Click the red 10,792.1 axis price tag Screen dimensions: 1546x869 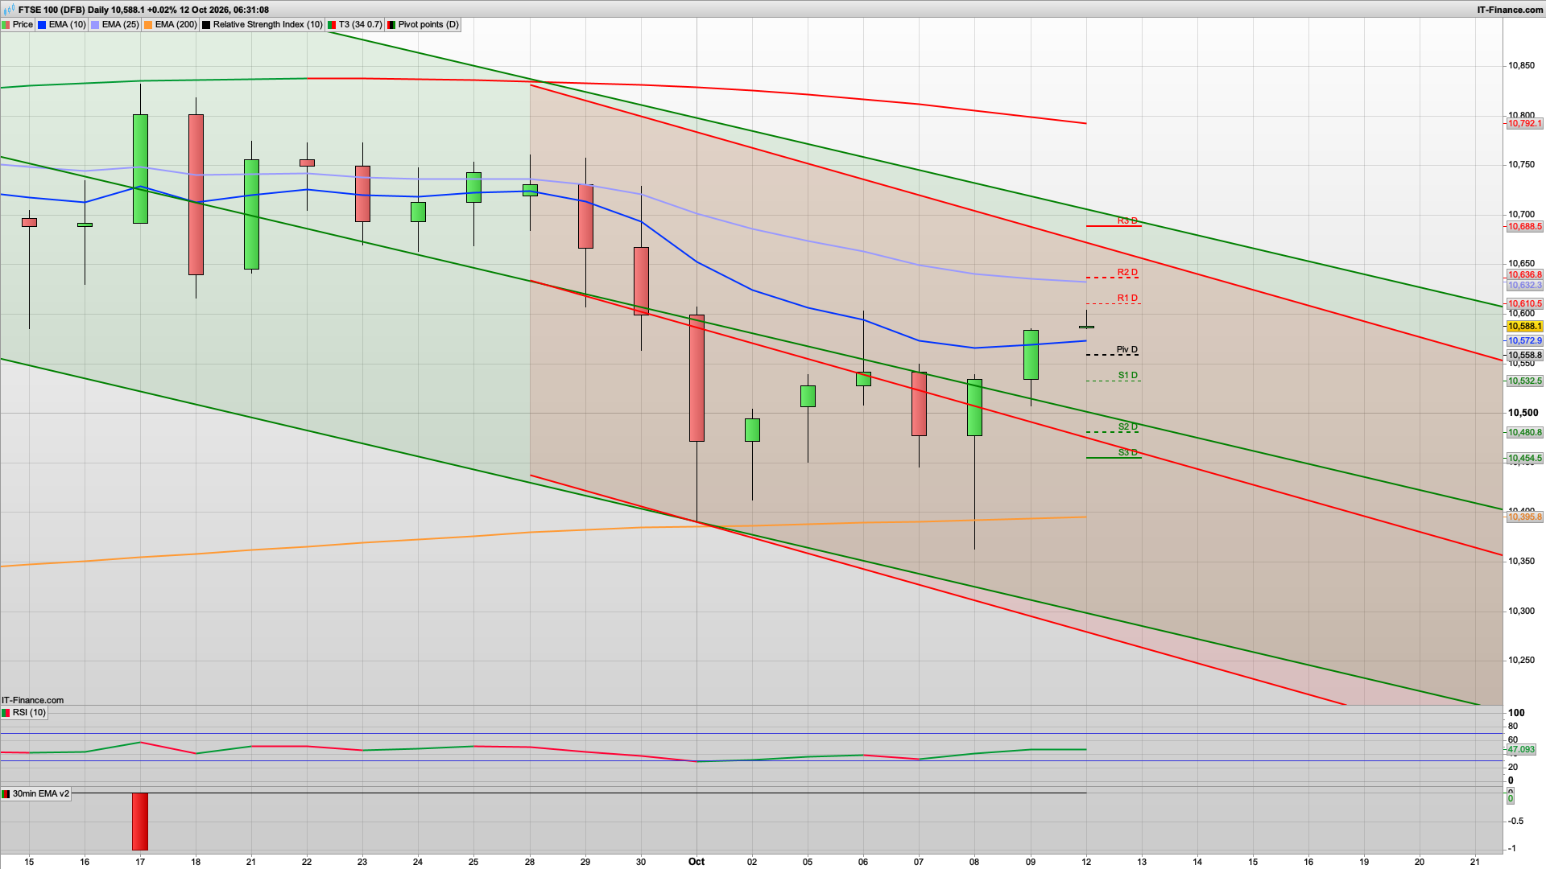[x=1524, y=123]
